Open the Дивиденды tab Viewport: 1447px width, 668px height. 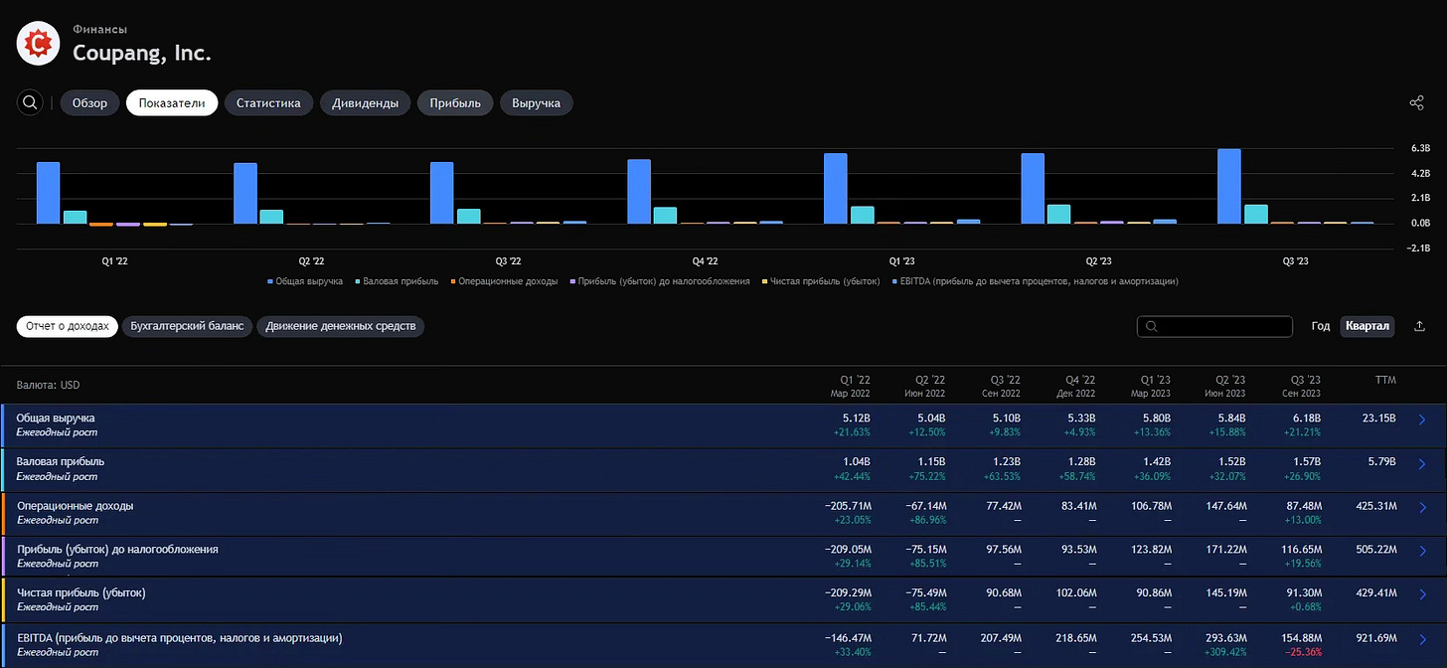(x=365, y=102)
